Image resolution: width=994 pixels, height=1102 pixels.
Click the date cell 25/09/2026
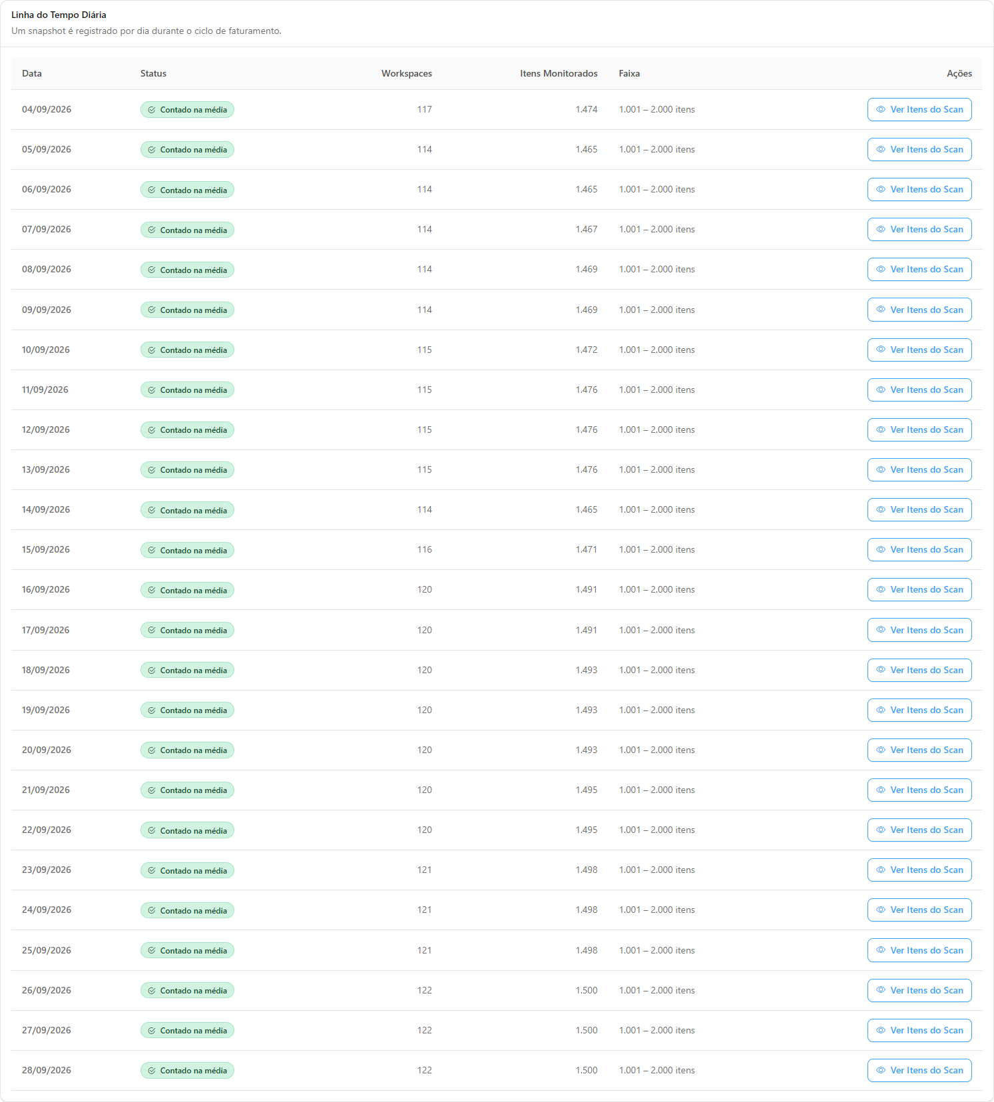[x=47, y=950]
